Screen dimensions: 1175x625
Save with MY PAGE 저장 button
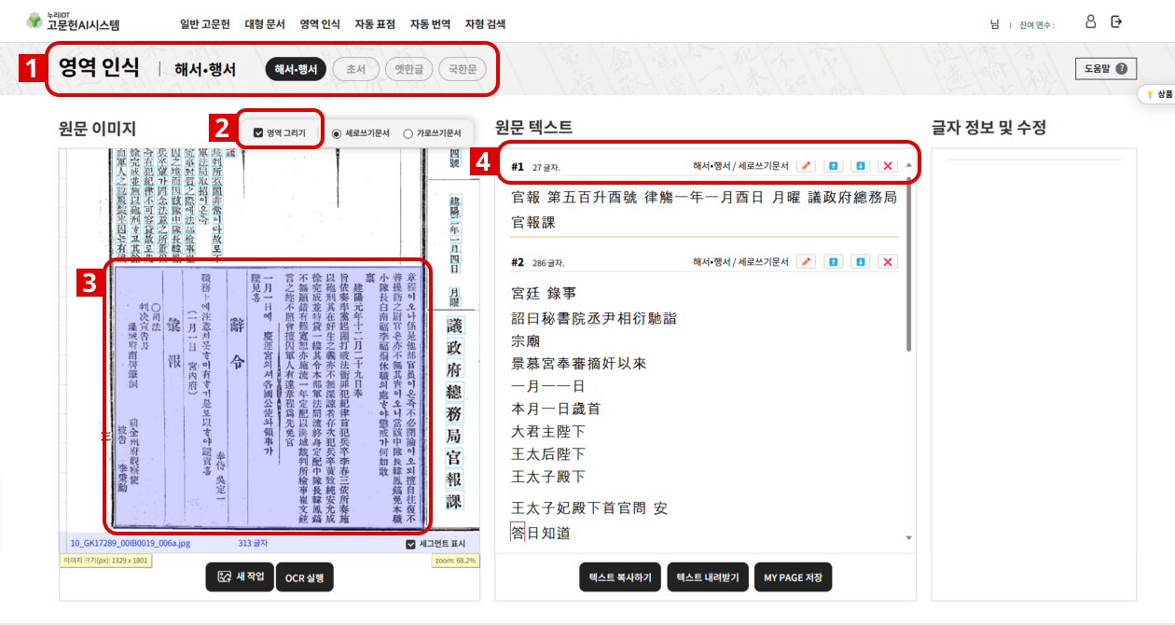pos(793,577)
